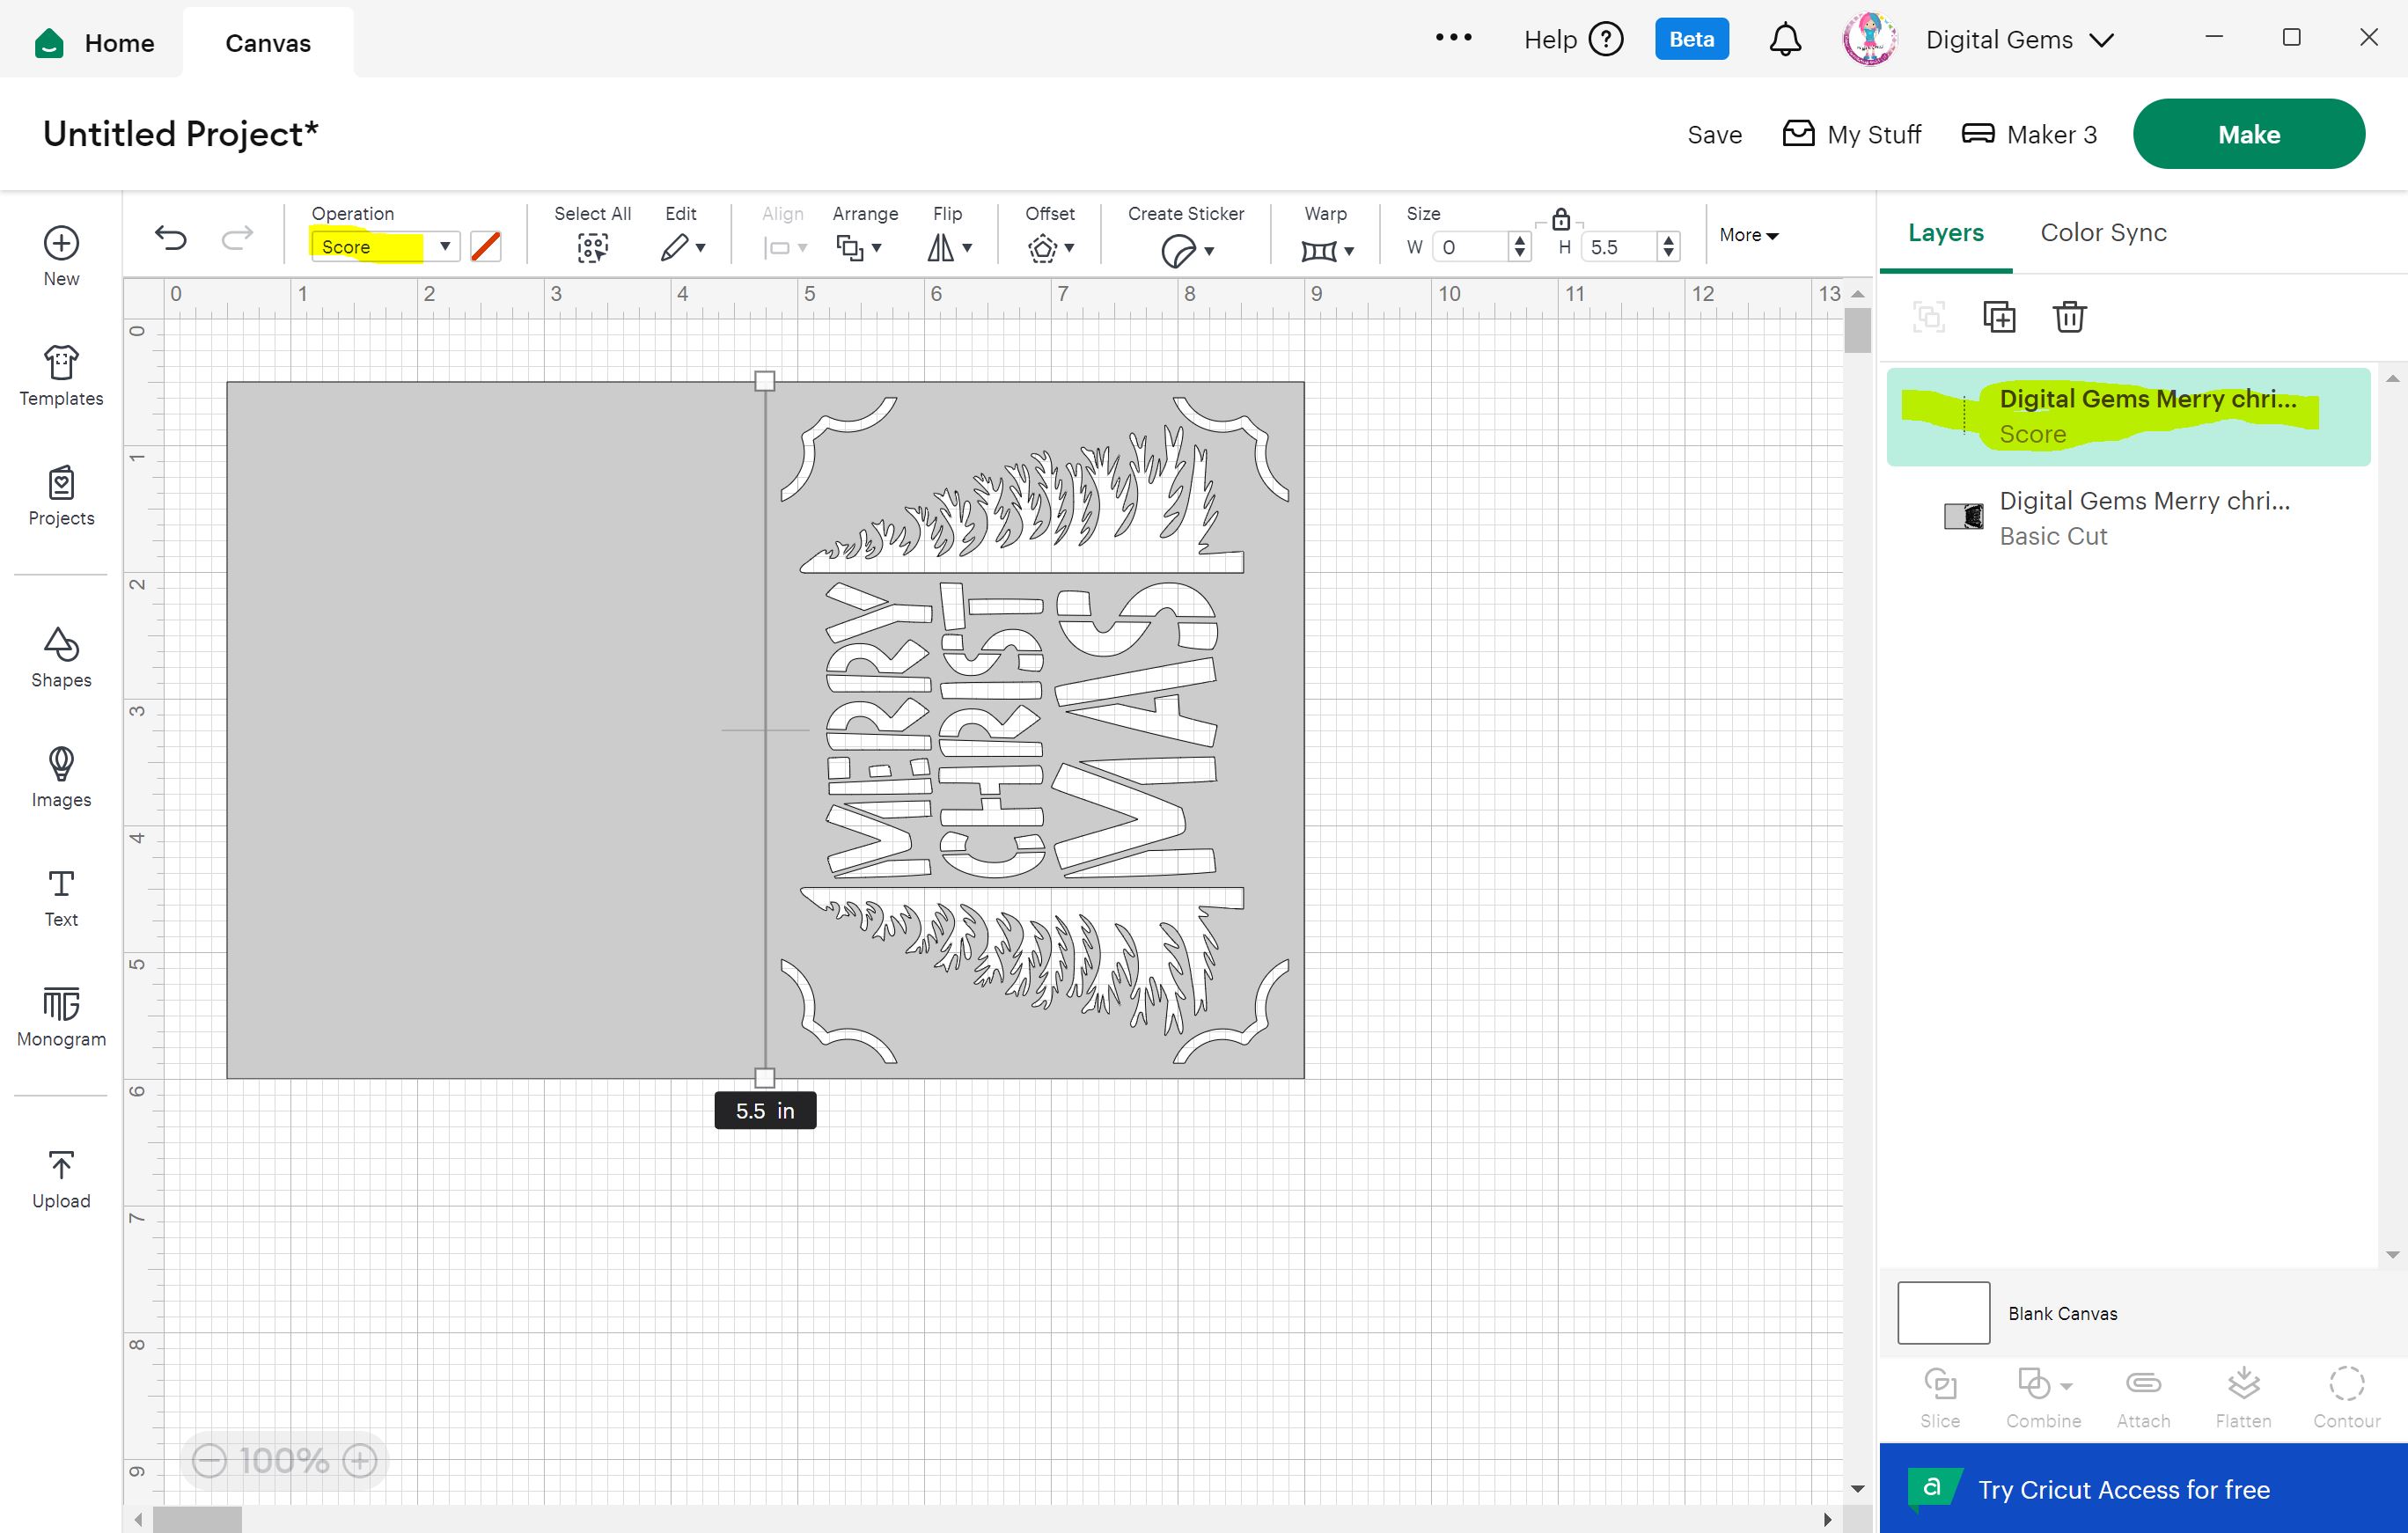
Task: Click the Undo arrow icon
Action: point(171,238)
